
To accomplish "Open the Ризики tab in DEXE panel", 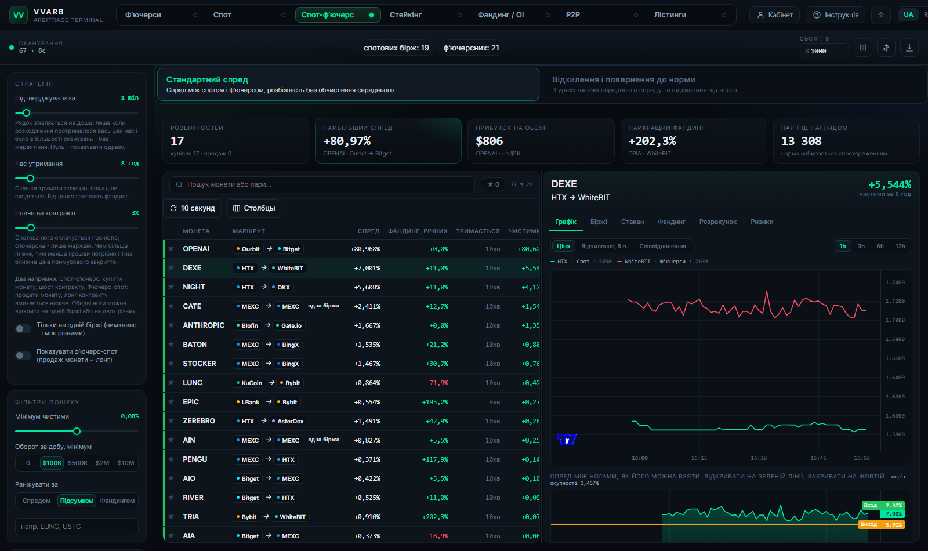I will pos(762,222).
